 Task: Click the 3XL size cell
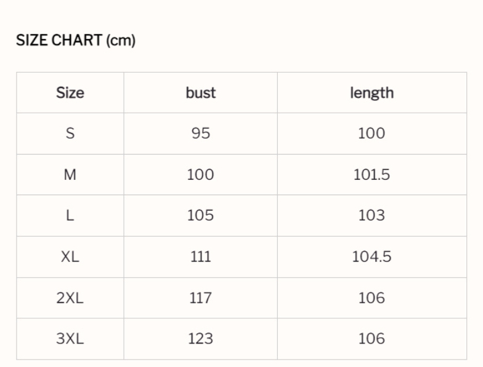point(70,339)
